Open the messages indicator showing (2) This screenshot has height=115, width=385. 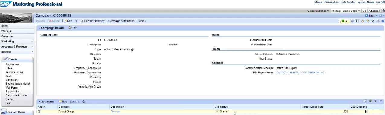[344, 21]
